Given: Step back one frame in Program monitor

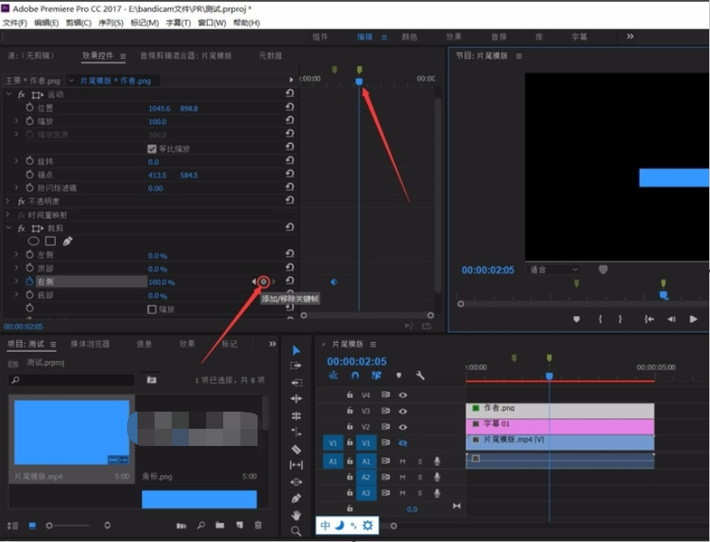Looking at the screenshot, I should (x=671, y=319).
